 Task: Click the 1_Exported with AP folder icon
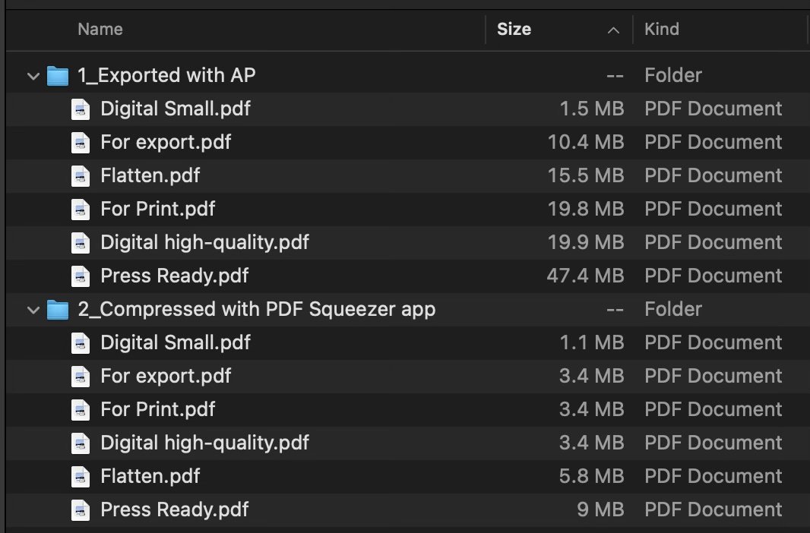click(58, 76)
